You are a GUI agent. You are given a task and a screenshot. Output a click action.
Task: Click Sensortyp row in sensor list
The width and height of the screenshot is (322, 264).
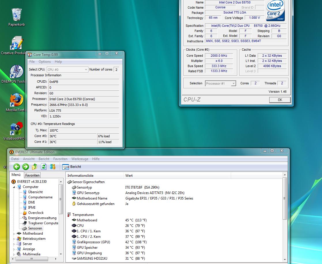(175, 187)
